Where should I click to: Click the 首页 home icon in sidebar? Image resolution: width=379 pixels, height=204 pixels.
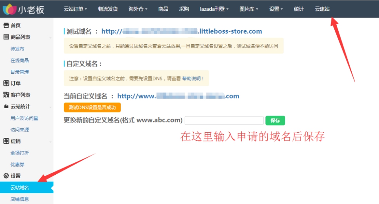[6, 25]
